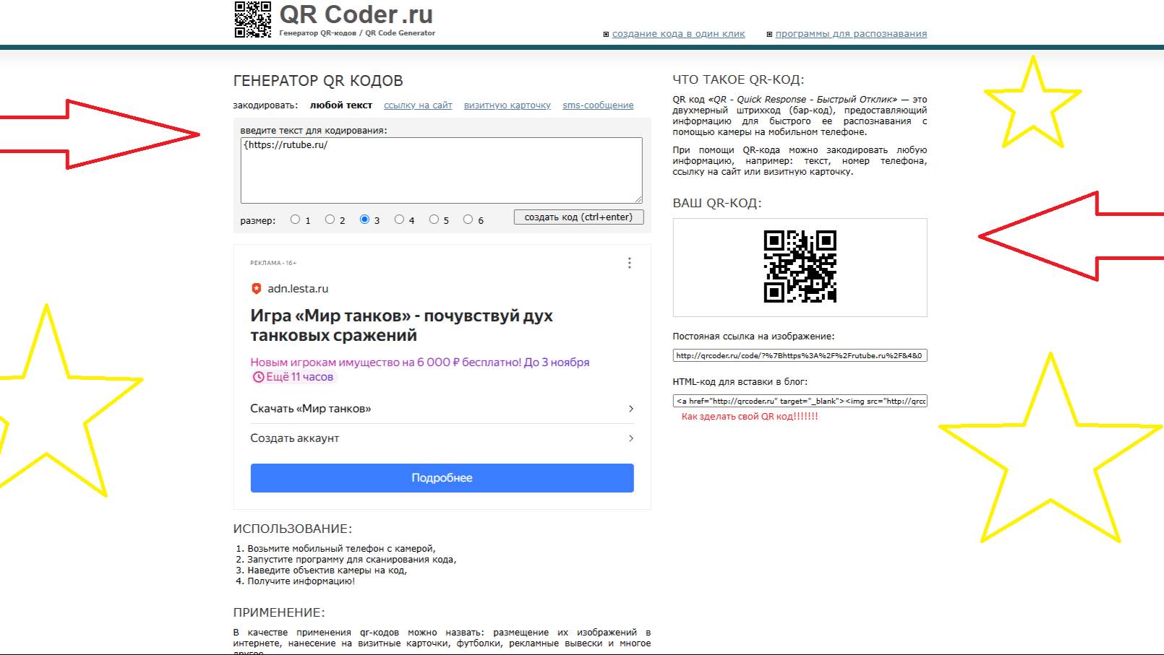This screenshot has height=655, width=1164.
Task: Switch to 'ссылку на сайт' encoding tab
Action: (418, 105)
